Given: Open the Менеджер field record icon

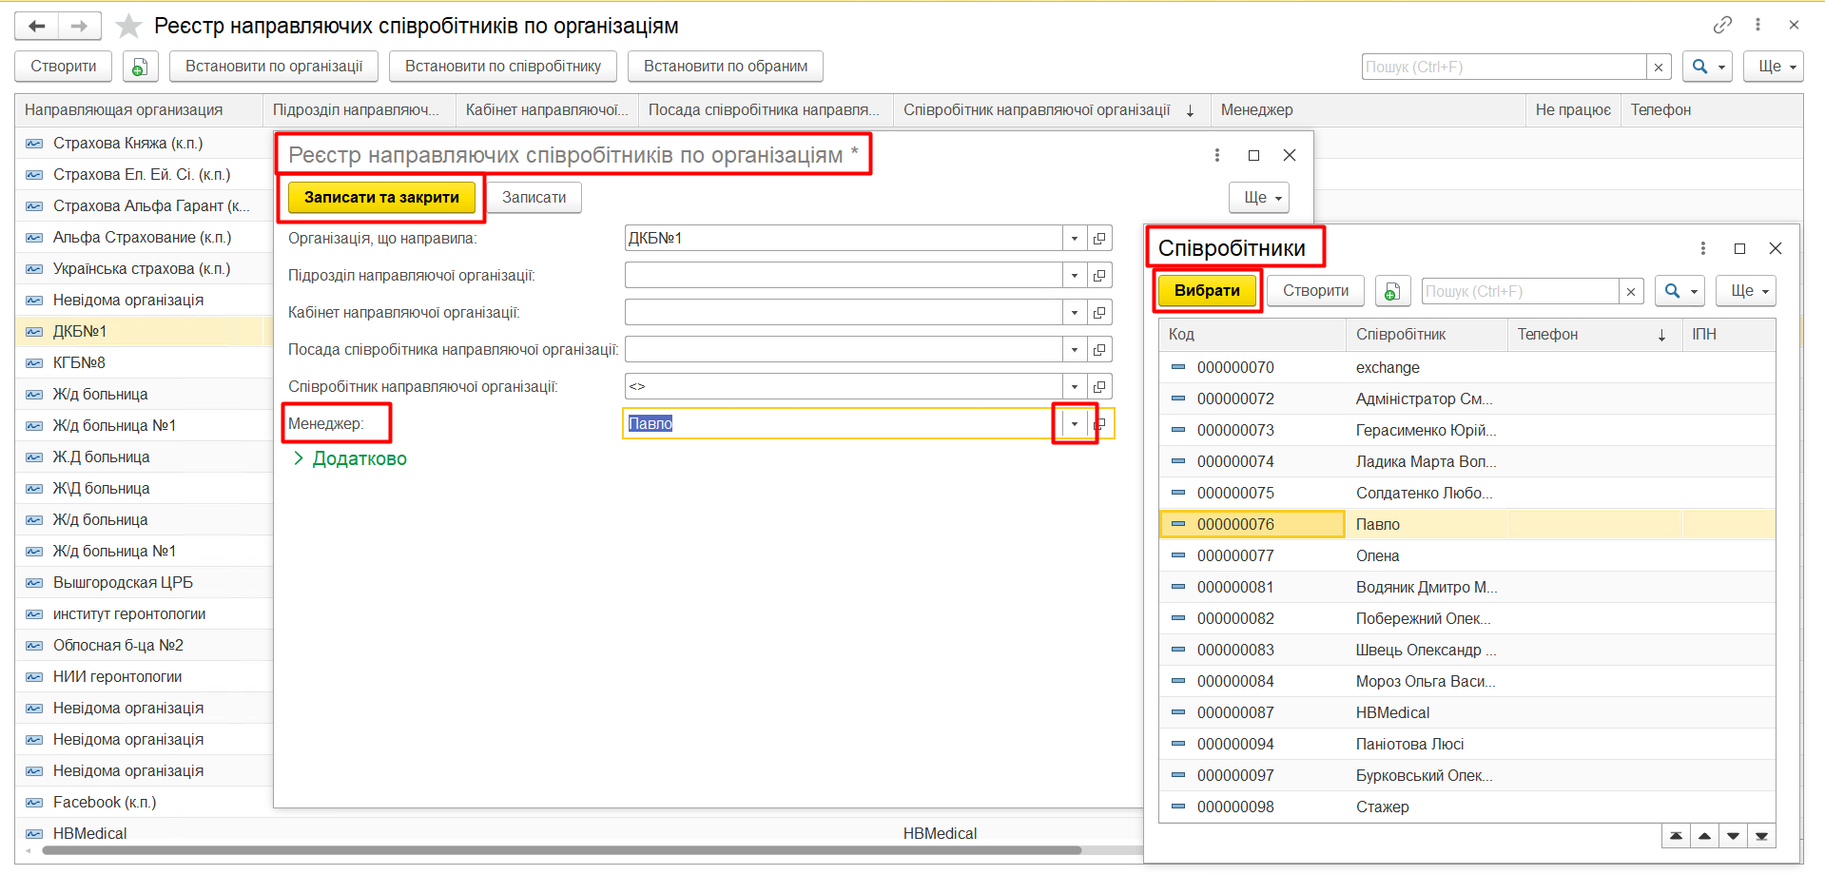Looking at the screenshot, I should click(1100, 424).
